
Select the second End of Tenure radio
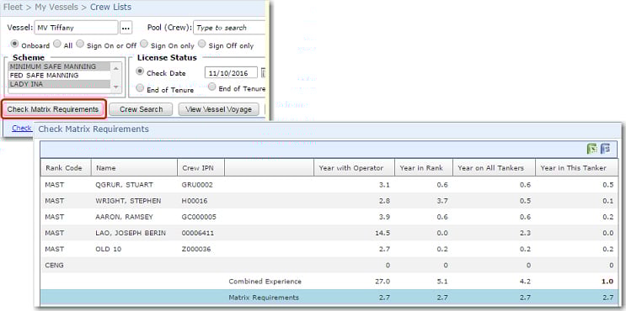click(x=212, y=87)
